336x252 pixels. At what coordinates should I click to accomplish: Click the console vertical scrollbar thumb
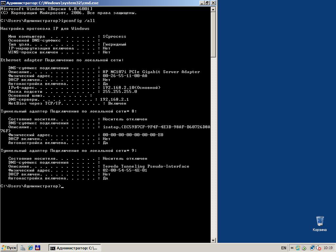click(213, 34)
